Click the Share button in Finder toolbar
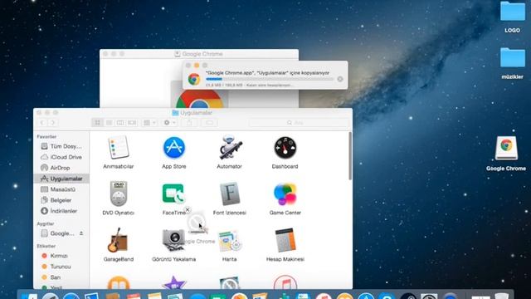The height and width of the screenshot is (299, 531). [189, 123]
